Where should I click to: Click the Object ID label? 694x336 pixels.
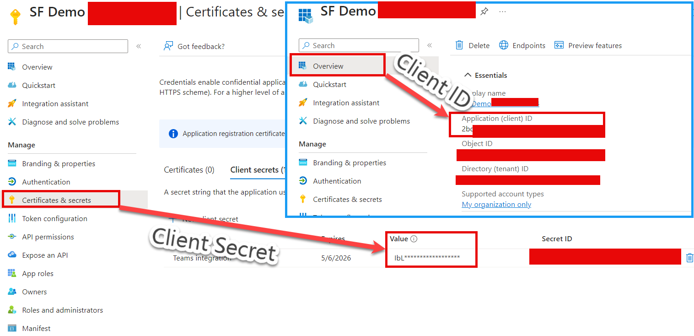point(477,144)
